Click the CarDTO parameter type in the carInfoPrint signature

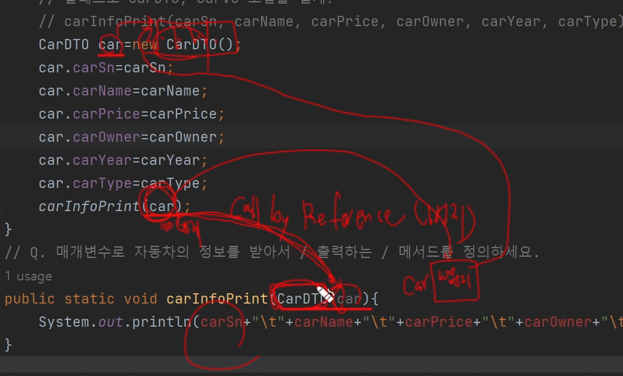[x=302, y=299]
